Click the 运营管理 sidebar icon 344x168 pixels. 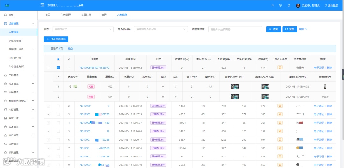(5, 24)
